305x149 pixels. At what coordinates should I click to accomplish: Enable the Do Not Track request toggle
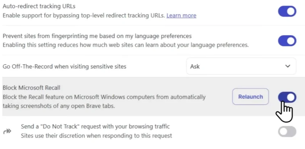[x=287, y=132]
